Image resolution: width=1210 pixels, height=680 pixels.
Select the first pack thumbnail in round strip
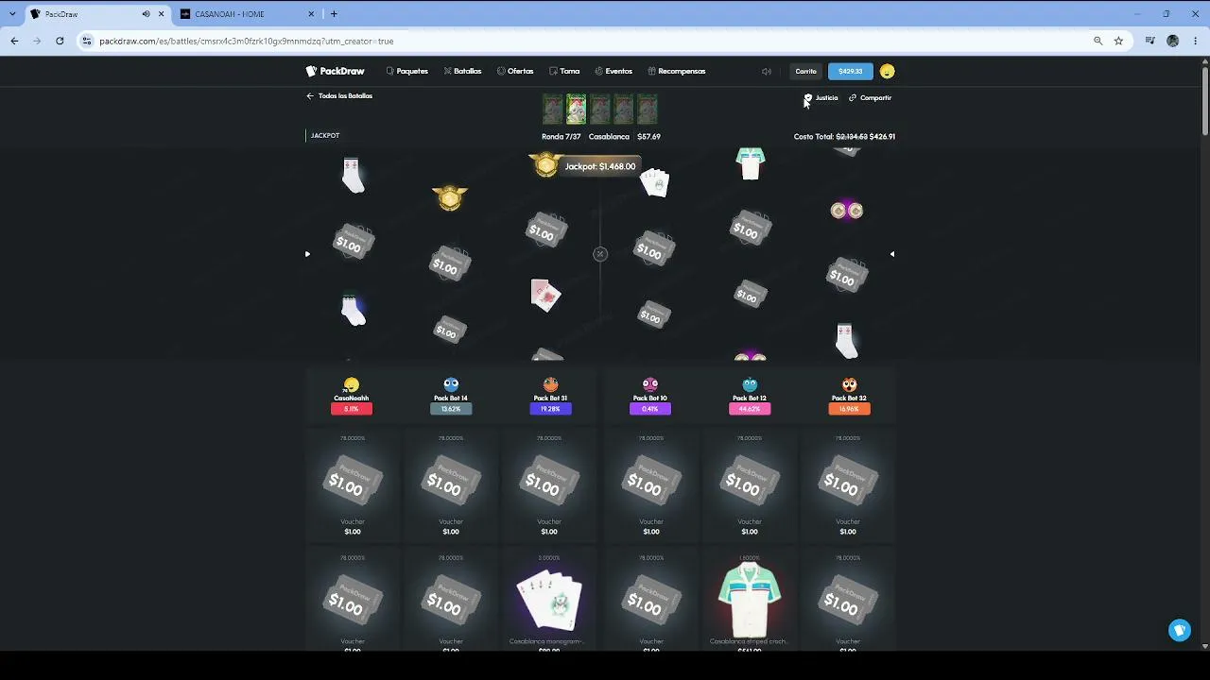[x=553, y=110]
